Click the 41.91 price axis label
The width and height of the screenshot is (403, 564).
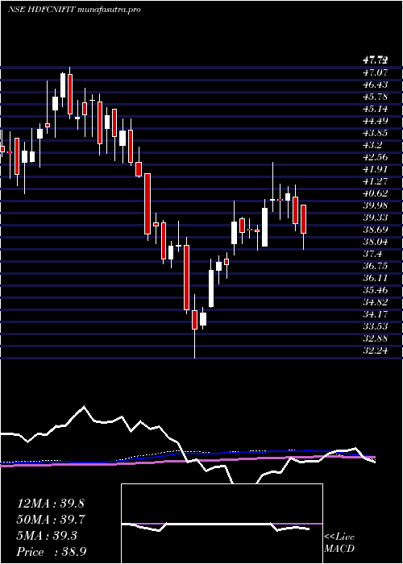(x=376, y=169)
